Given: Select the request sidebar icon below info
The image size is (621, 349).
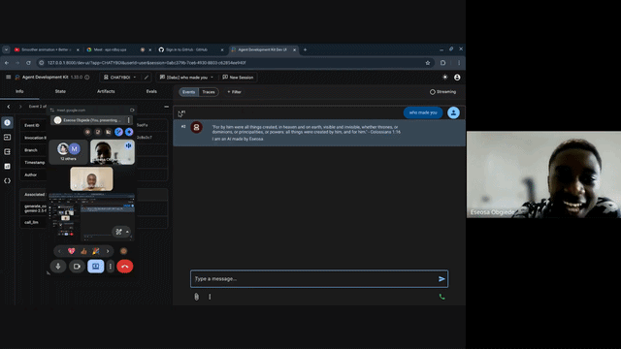Looking at the screenshot, I should 7,138.
